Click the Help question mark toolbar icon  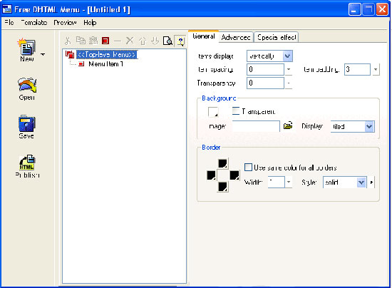click(180, 41)
